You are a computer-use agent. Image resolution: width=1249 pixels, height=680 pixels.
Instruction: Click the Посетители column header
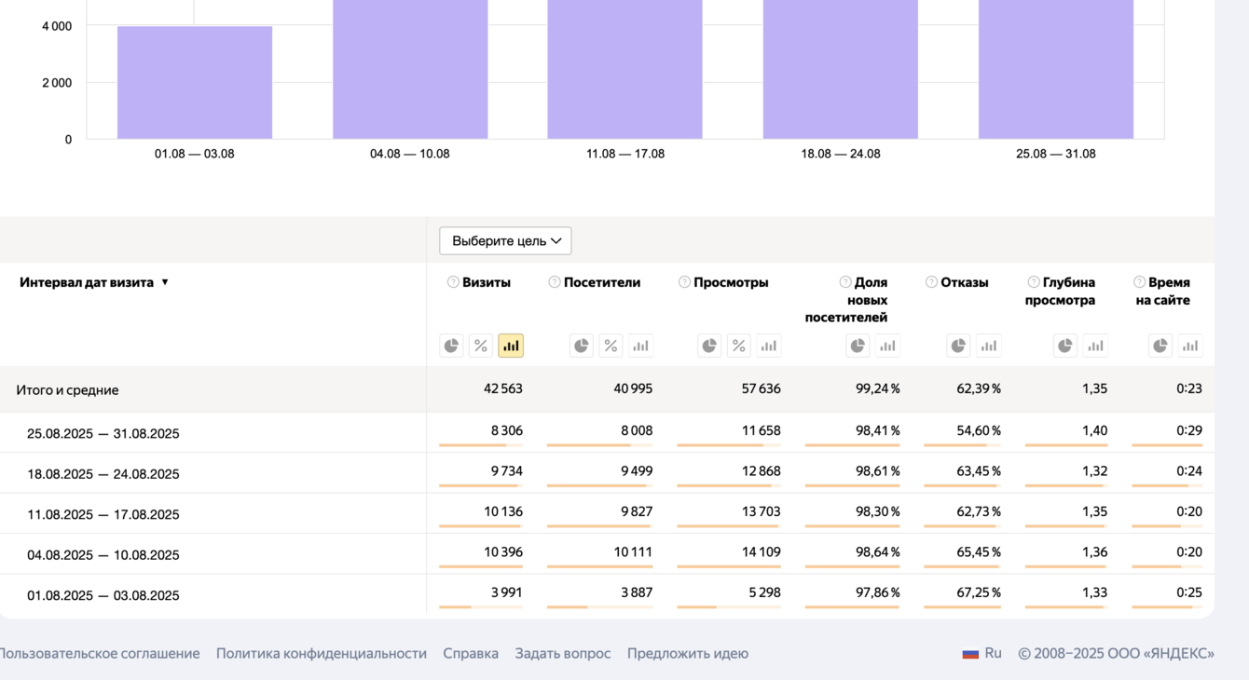(602, 282)
